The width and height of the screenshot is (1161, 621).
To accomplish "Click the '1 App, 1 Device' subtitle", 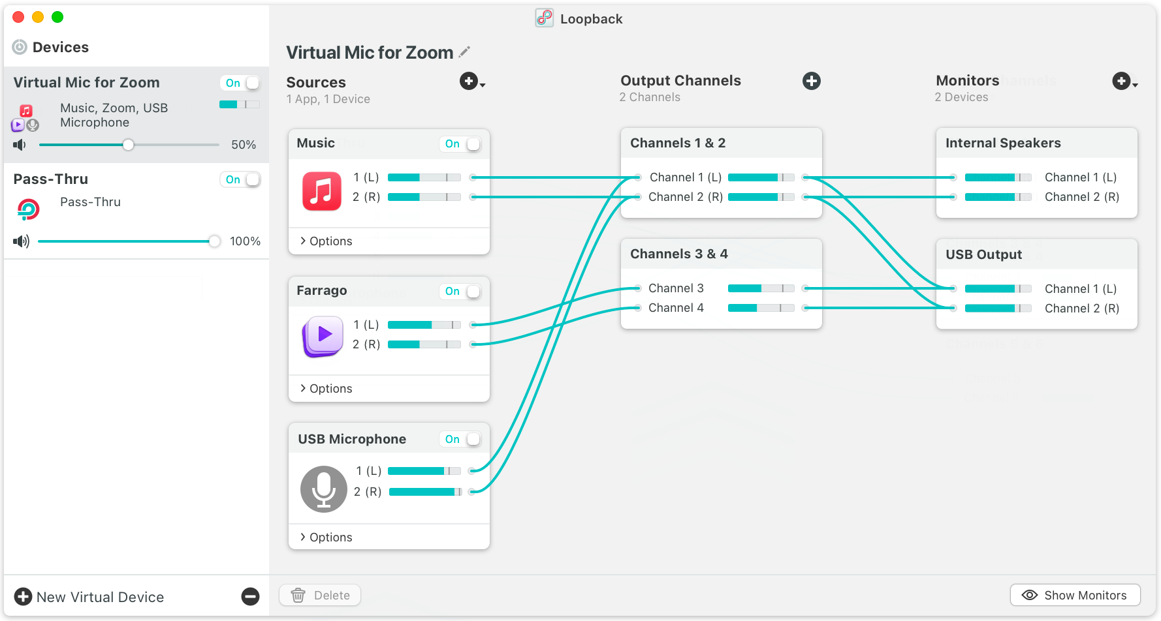I will (328, 99).
